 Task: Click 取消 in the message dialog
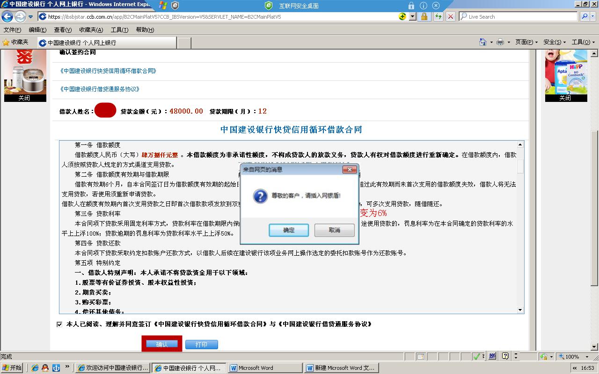point(334,230)
